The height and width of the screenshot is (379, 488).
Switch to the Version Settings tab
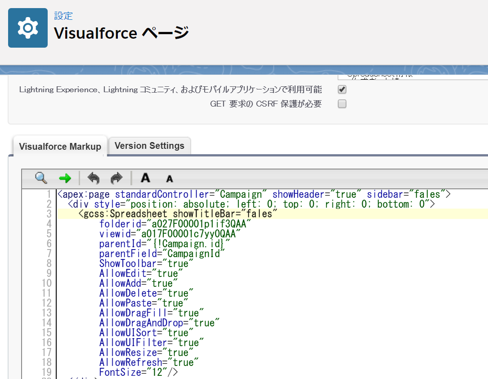149,146
